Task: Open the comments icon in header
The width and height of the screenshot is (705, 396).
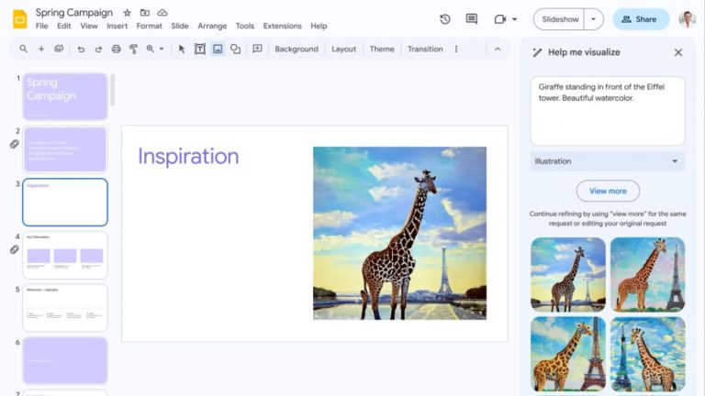Action: [x=472, y=19]
